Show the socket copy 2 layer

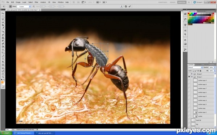(x=189, y=112)
